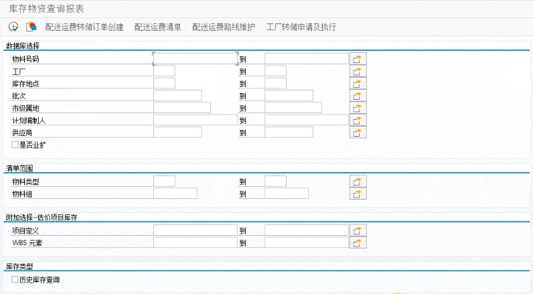Click the 市级属地 from-value input field
Screen dimensions: 533x294
click(x=181, y=108)
